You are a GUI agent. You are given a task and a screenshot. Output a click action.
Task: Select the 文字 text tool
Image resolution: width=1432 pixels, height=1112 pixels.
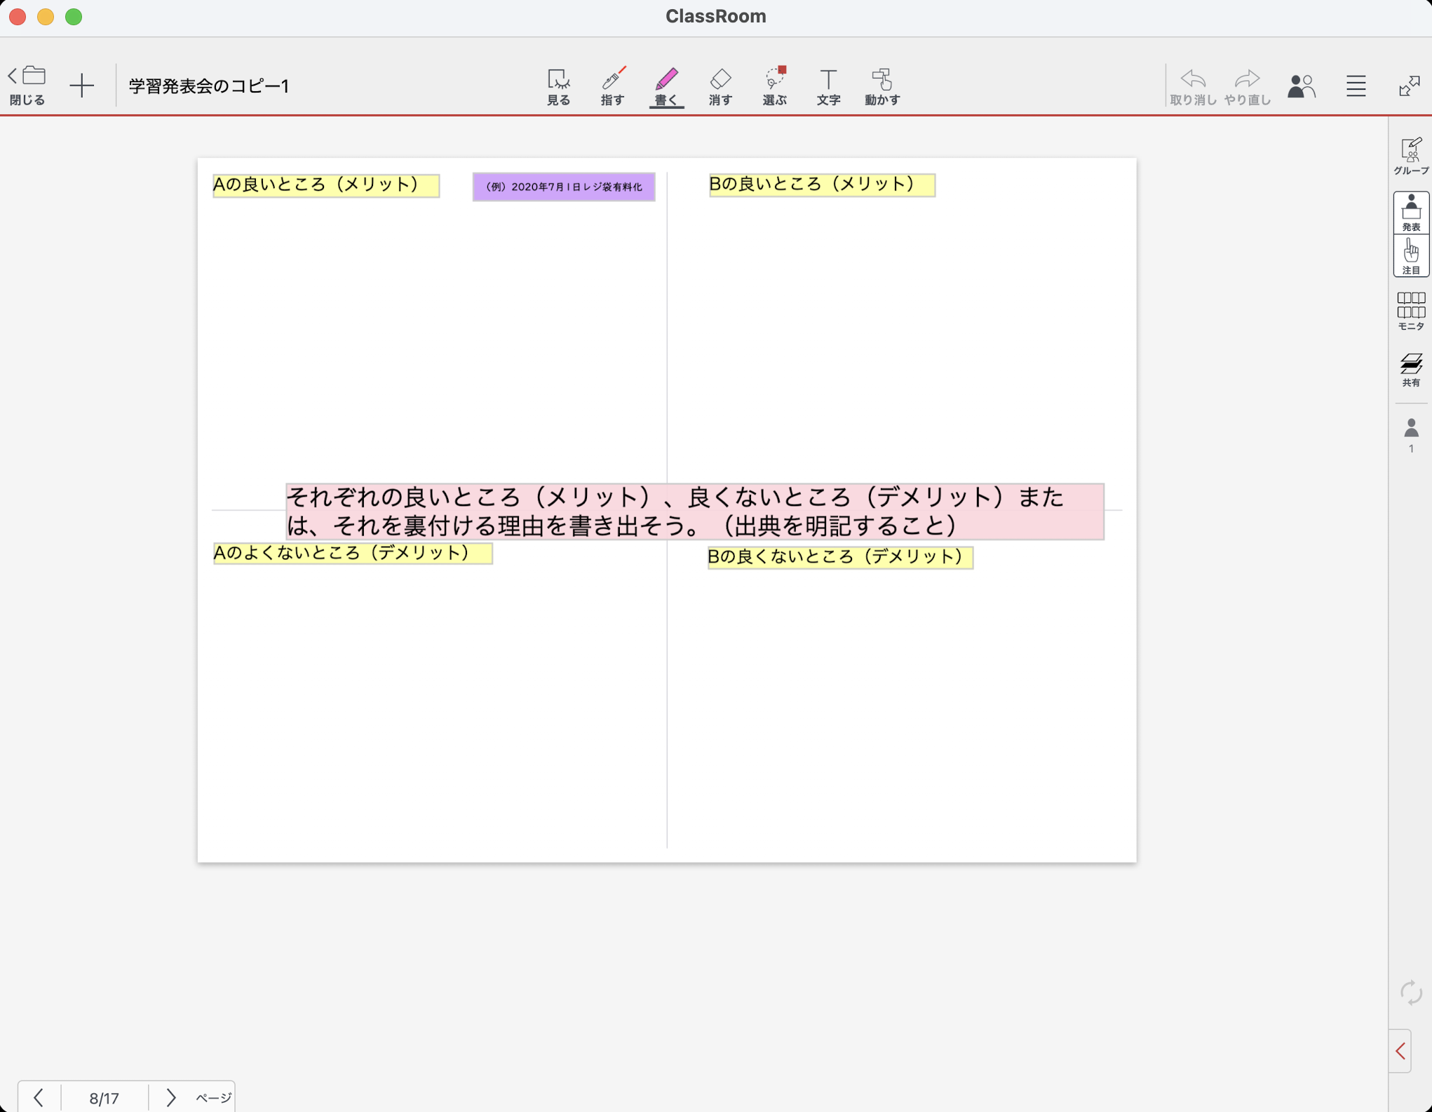tap(828, 87)
